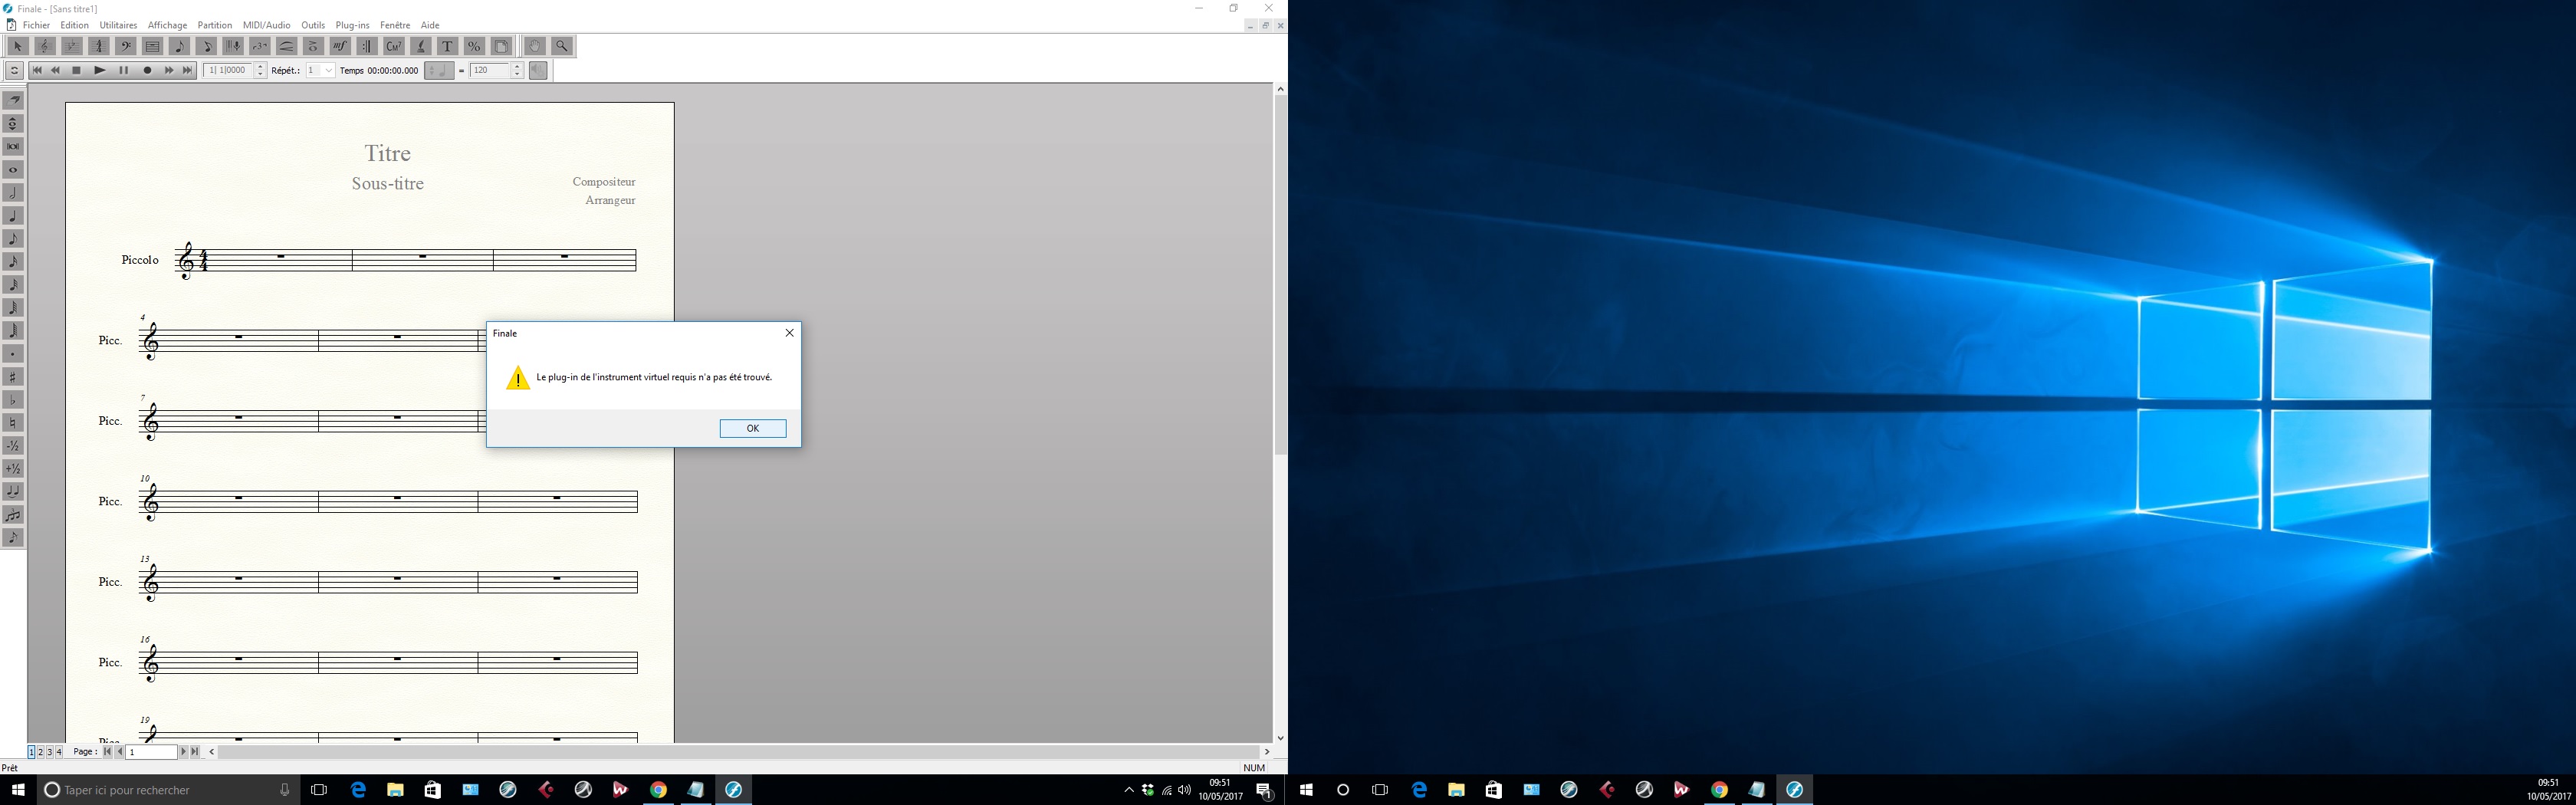Increase the tempo value with up arrow
The width and height of the screenshot is (2576, 805).
517,67
